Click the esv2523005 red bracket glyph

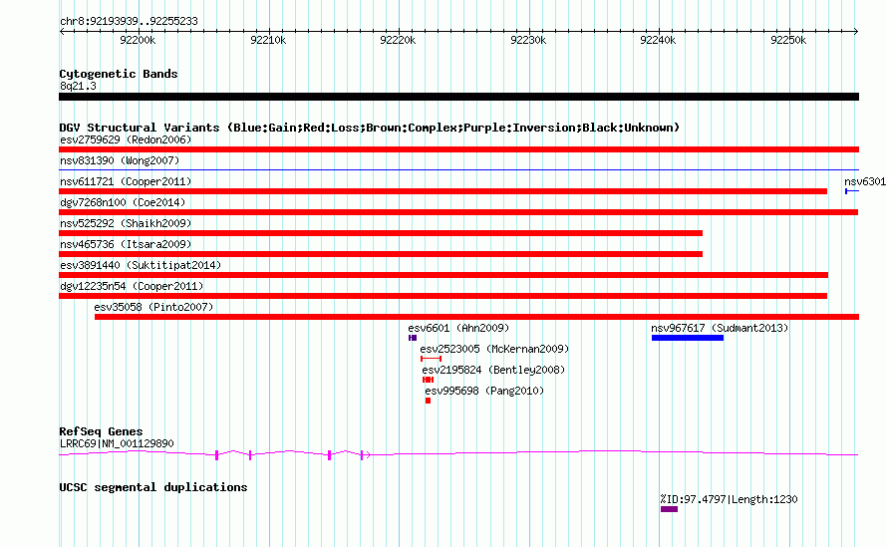coord(432,359)
